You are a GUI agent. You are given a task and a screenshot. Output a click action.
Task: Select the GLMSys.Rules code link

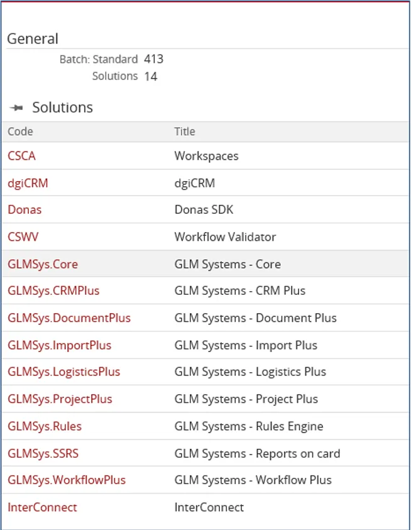45,426
